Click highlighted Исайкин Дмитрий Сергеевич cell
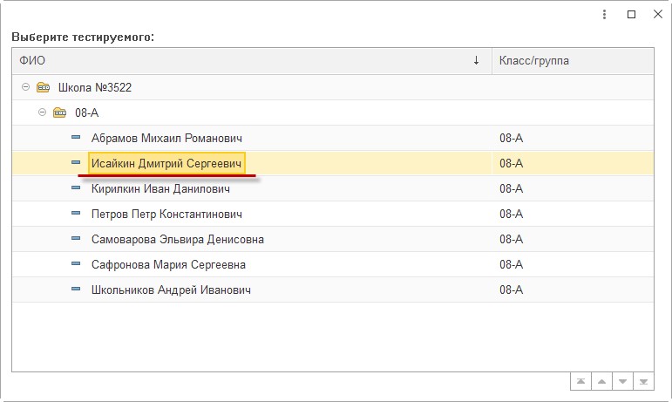 166,163
